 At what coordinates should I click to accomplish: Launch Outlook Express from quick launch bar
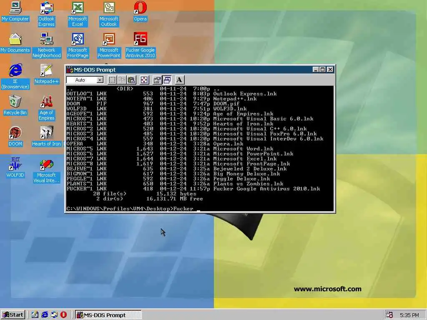54,315
